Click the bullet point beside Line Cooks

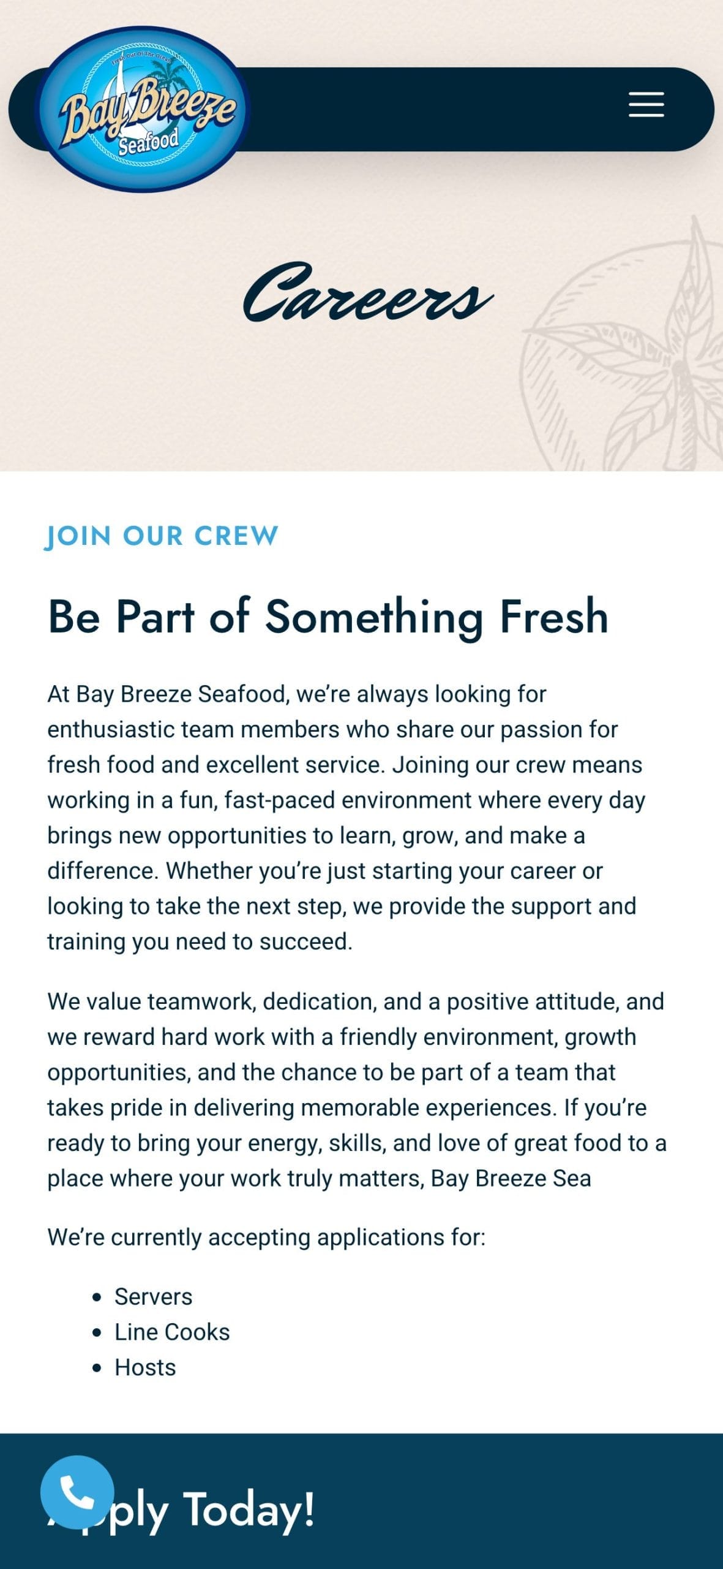click(96, 1333)
